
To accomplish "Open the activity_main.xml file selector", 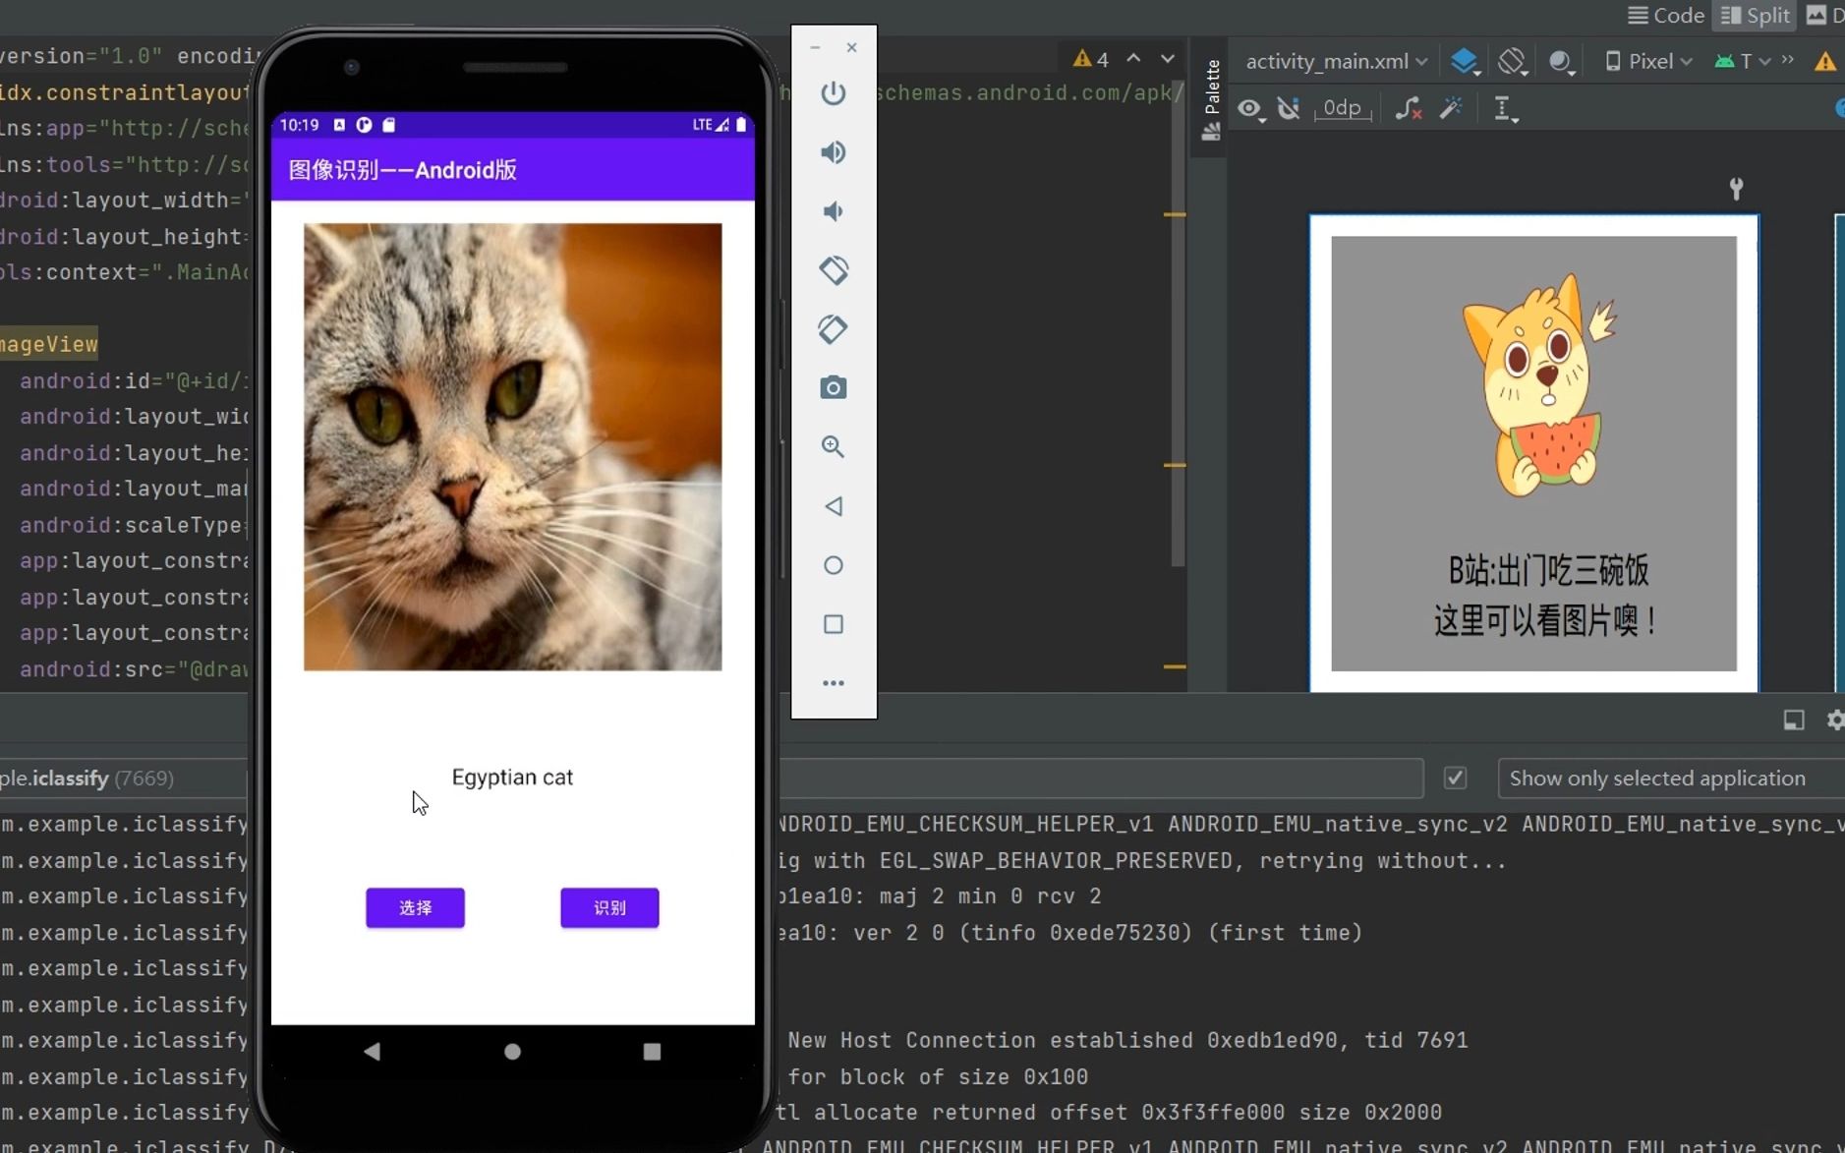I will coord(1336,61).
